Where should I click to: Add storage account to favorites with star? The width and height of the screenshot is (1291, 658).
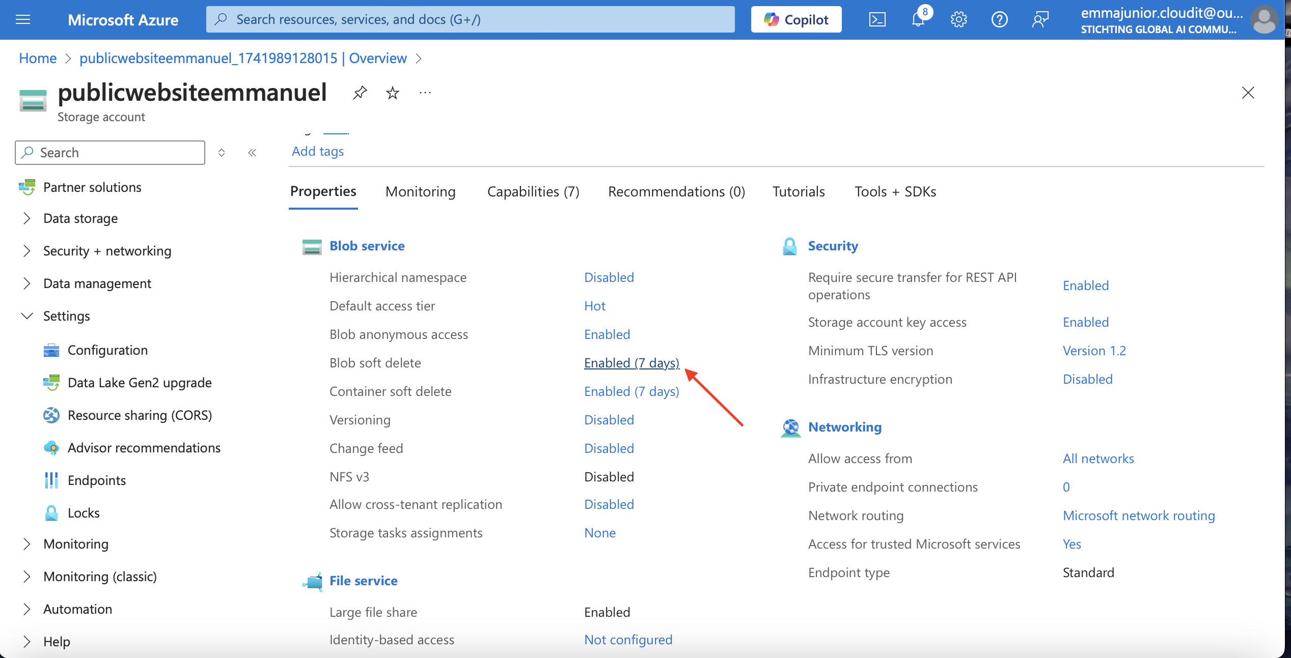click(x=393, y=93)
